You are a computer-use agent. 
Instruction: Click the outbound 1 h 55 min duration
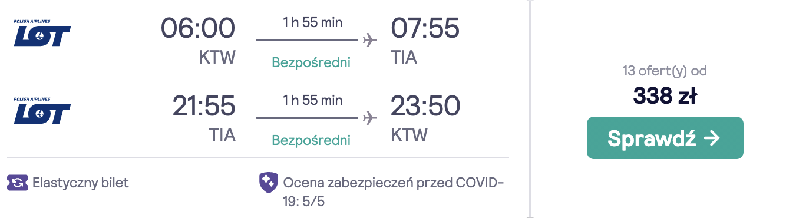click(312, 22)
